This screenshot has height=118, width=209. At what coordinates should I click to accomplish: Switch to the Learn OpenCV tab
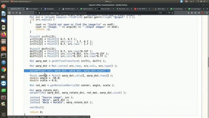point(34,9)
